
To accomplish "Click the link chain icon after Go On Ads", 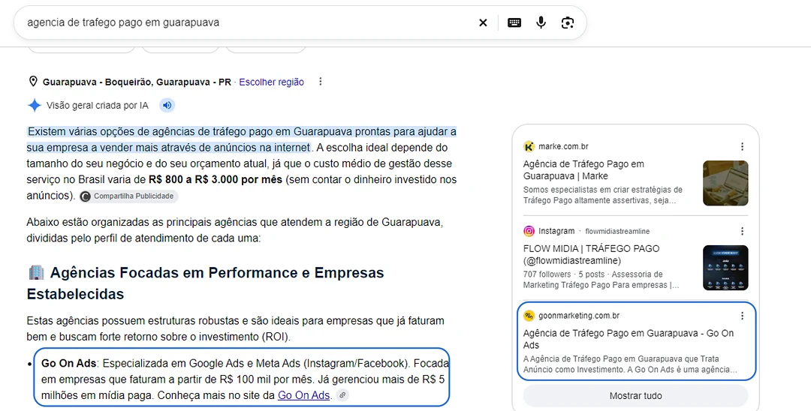I will coord(342,395).
